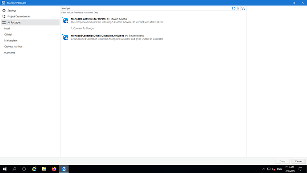Open the search filter options
The image size is (307, 173).
[x=243, y=8]
